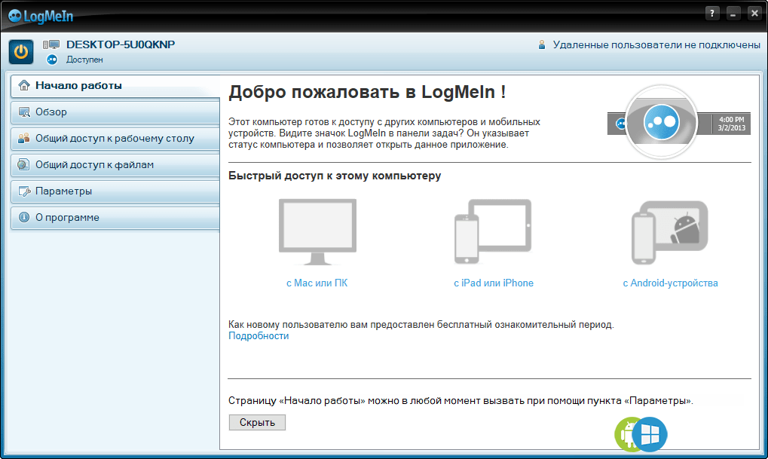Image resolution: width=768 pixels, height=459 pixels.
Task: Click the iPad and iPhone devices image
Action: click(x=493, y=231)
